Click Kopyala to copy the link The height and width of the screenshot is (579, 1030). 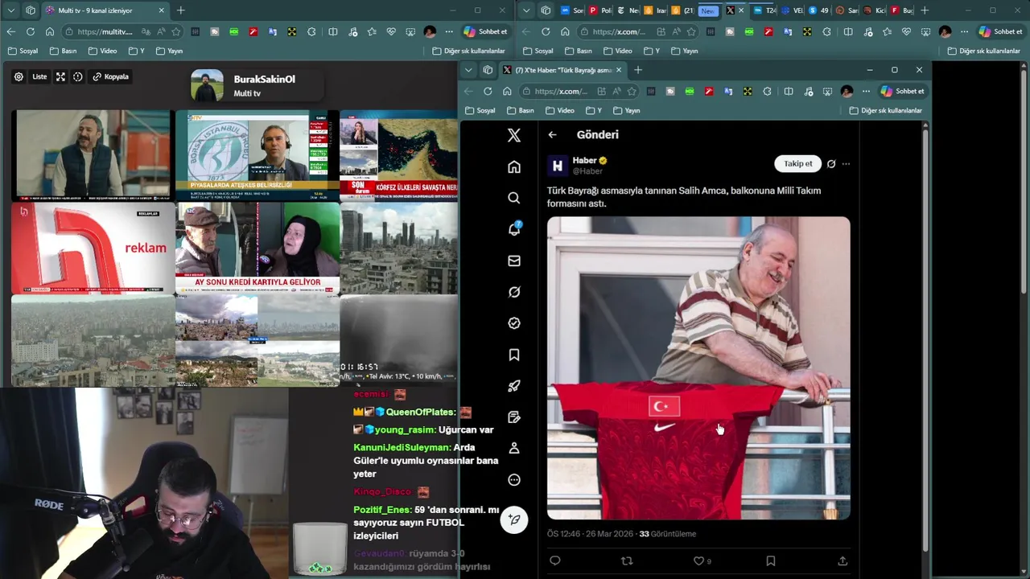point(111,77)
